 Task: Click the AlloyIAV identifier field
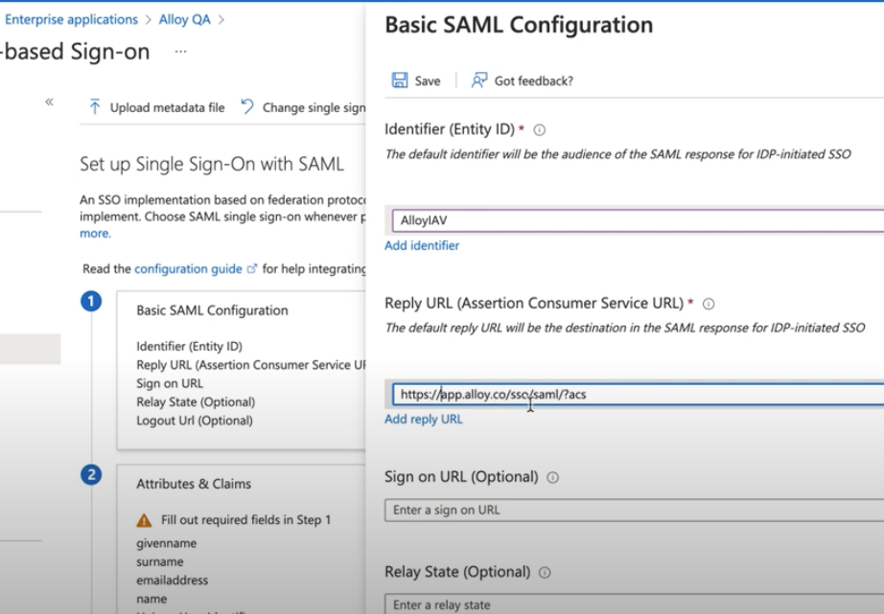point(633,220)
